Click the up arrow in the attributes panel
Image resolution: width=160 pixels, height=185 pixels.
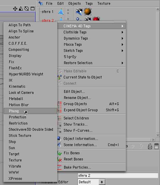coord(141,146)
